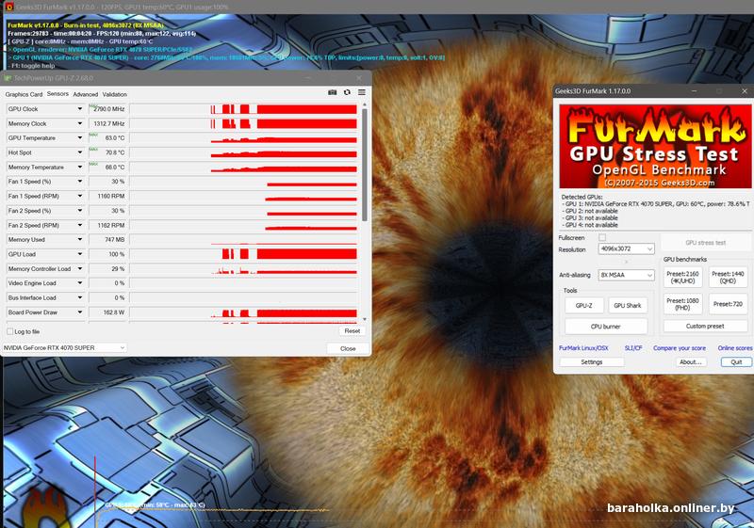Click the GPU-Z sensors vertical scrollbar
The image size is (754, 528).
[364, 163]
